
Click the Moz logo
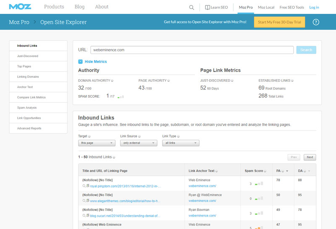(20, 7)
